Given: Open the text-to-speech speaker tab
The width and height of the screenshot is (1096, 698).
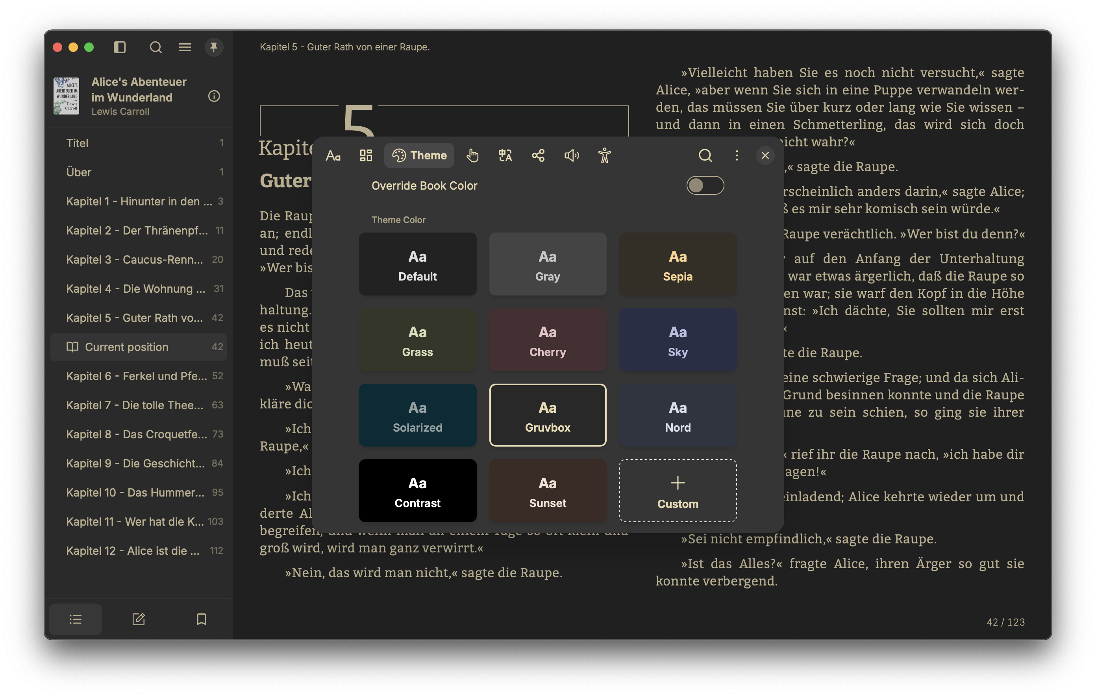Looking at the screenshot, I should coord(572,156).
